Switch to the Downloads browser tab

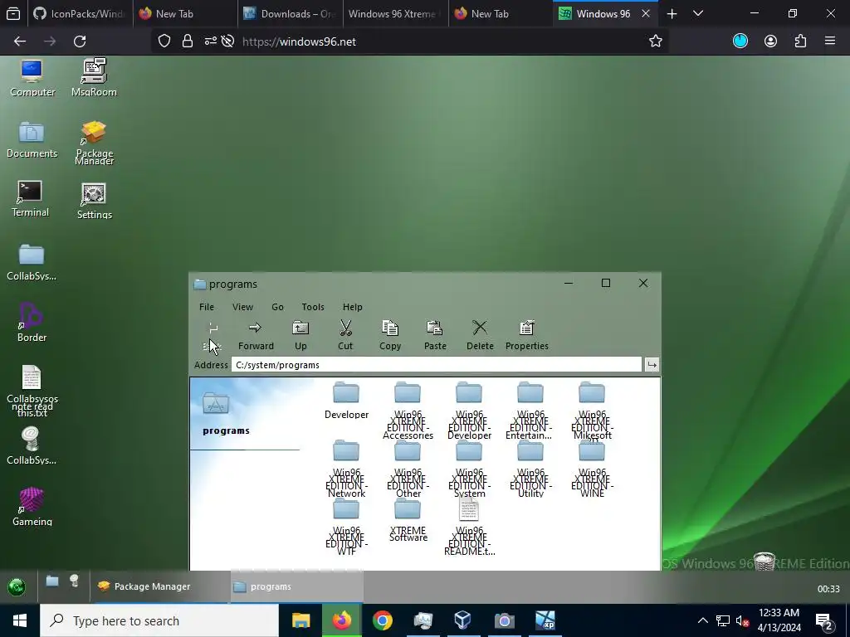[290, 13]
